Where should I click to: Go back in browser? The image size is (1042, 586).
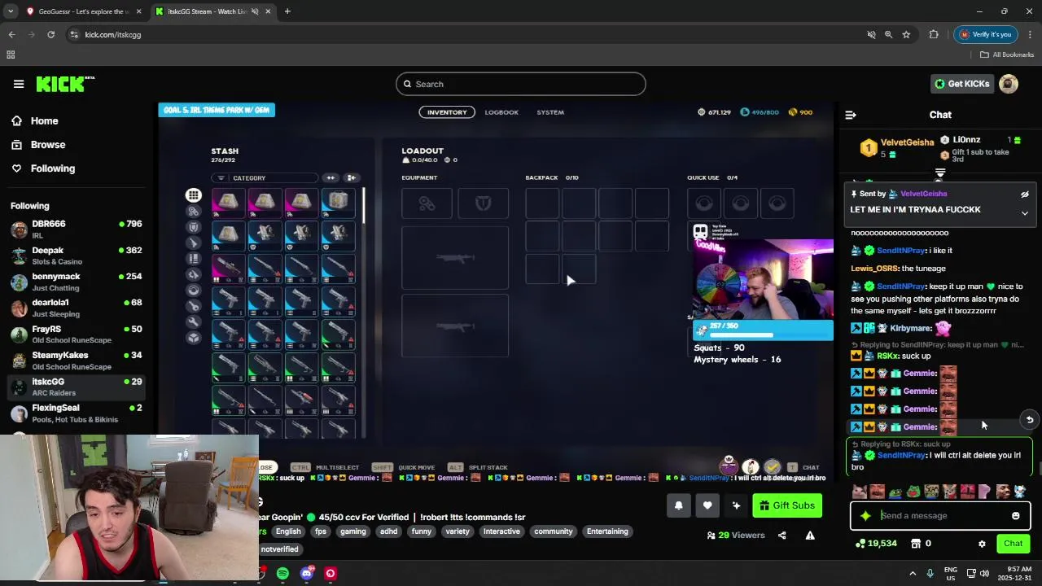11,34
